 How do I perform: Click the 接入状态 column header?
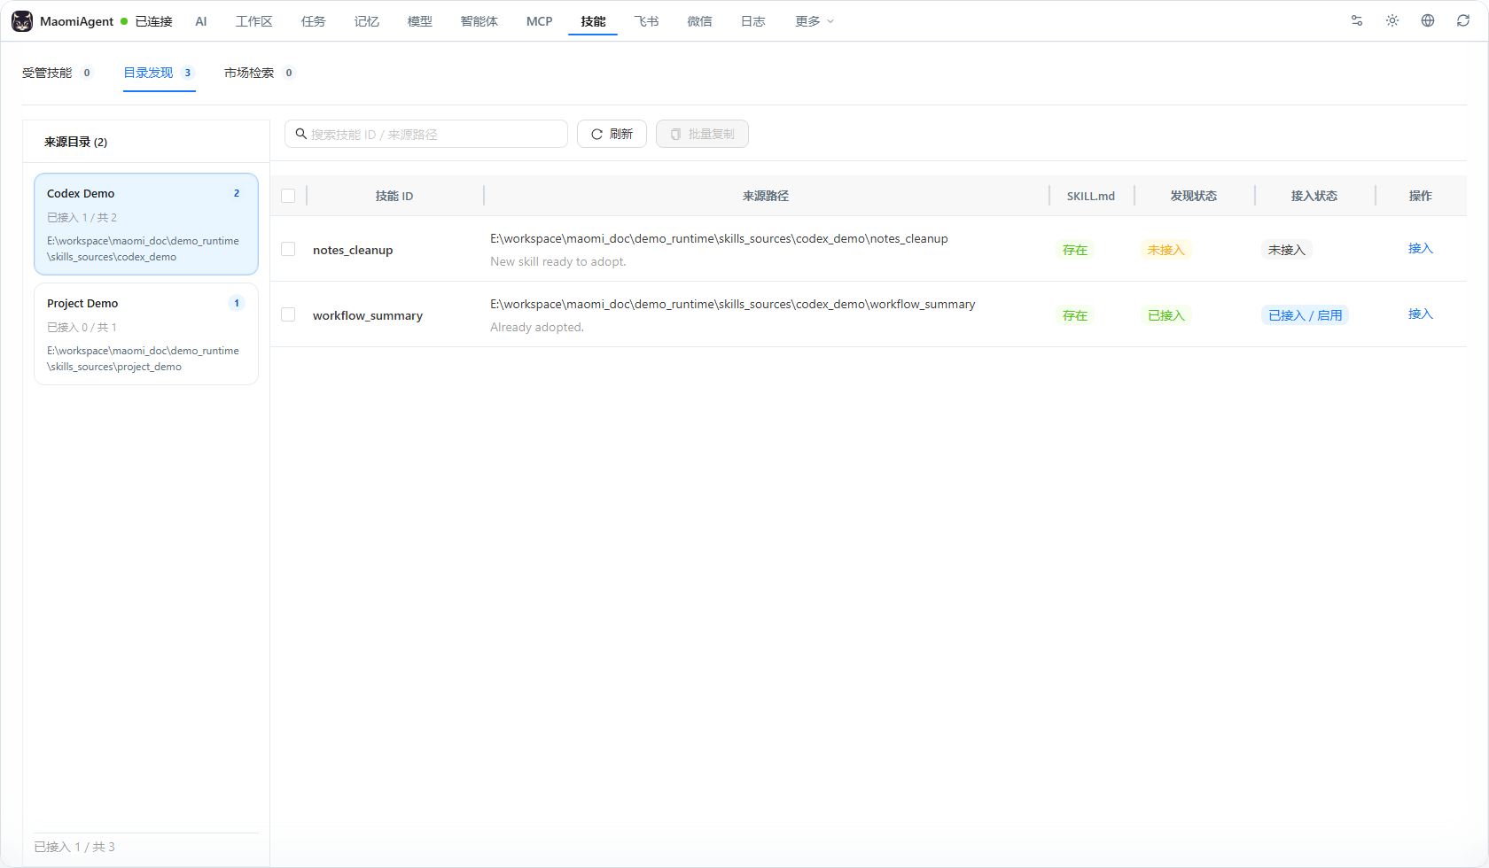pyautogui.click(x=1314, y=196)
